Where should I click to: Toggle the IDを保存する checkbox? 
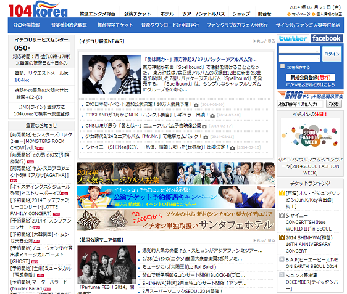point(282,67)
